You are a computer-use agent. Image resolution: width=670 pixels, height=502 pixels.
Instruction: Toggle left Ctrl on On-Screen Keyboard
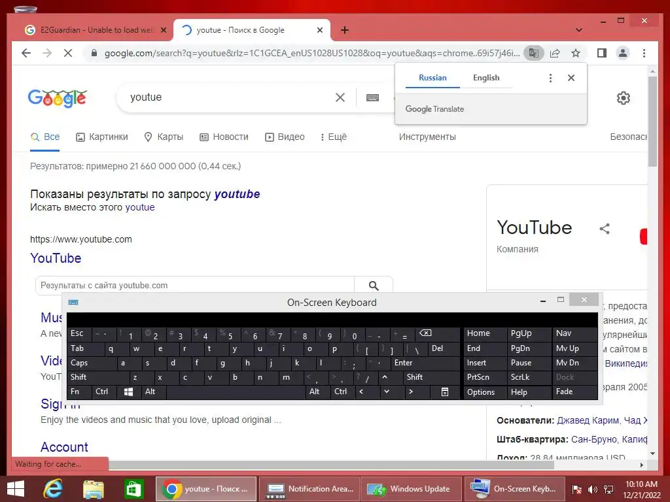(104, 392)
